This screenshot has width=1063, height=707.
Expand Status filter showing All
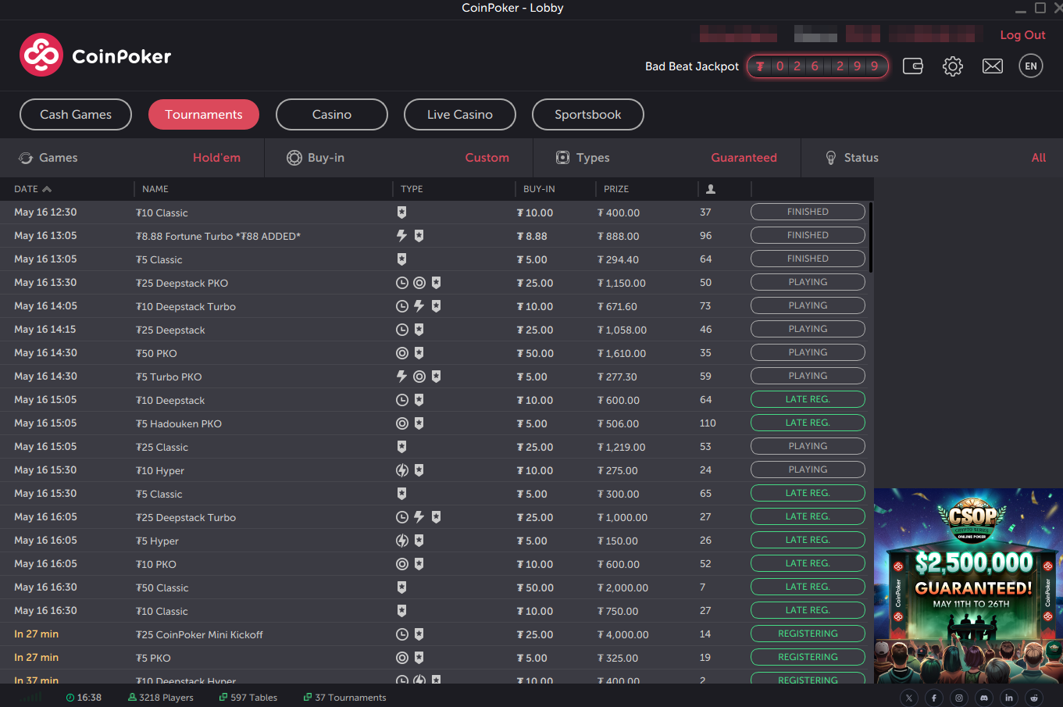point(932,158)
